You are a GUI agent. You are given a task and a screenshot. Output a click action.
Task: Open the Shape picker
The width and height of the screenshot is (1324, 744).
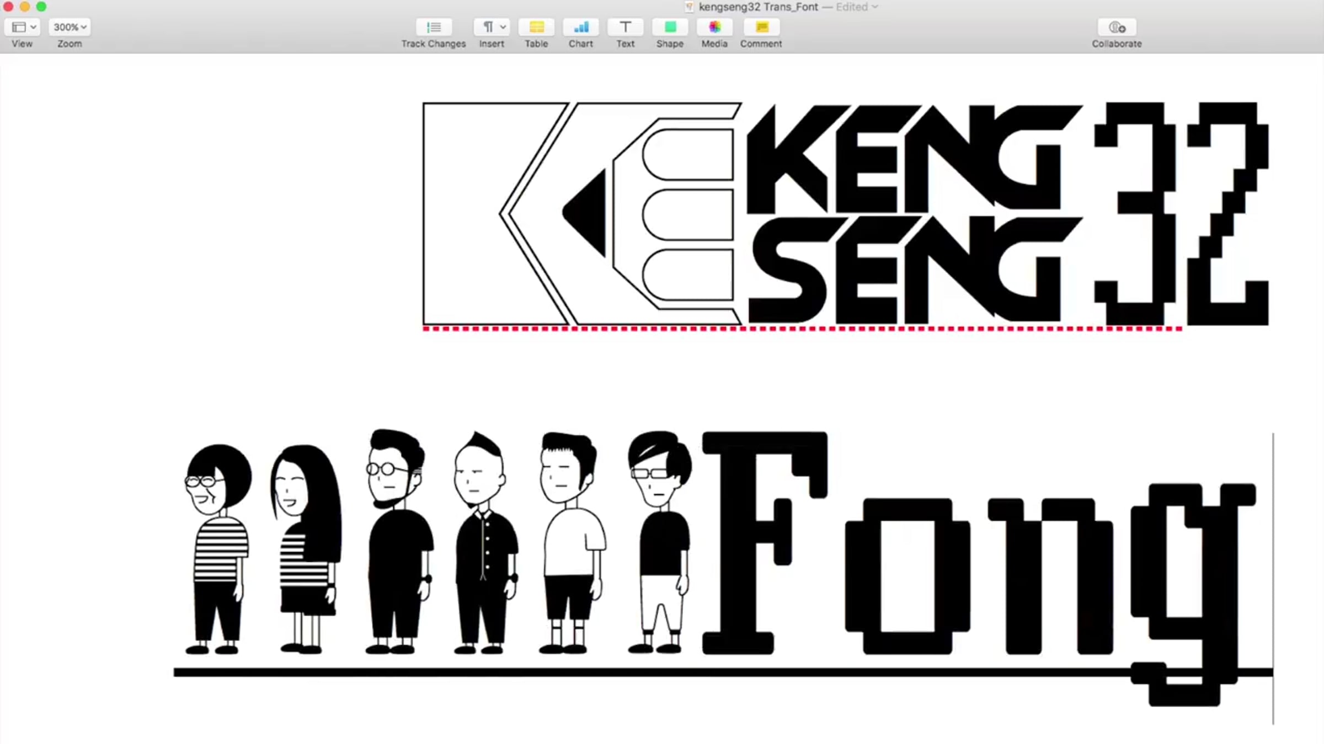click(670, 27)
